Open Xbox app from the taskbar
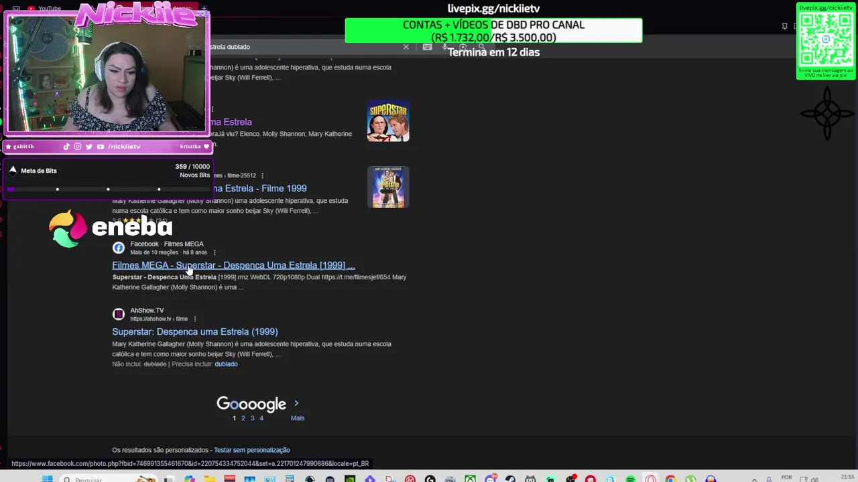The image size is (858, 482). tap(471, 479)
